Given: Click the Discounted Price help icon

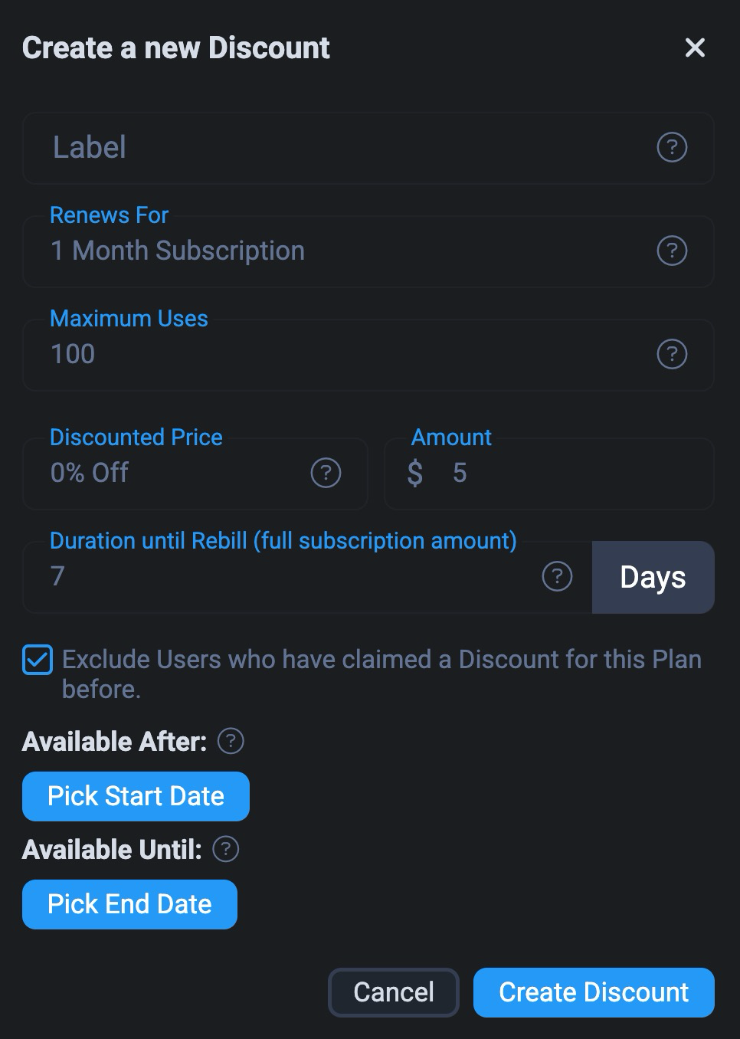Looking at the screenshot, I should click(326, 473).
